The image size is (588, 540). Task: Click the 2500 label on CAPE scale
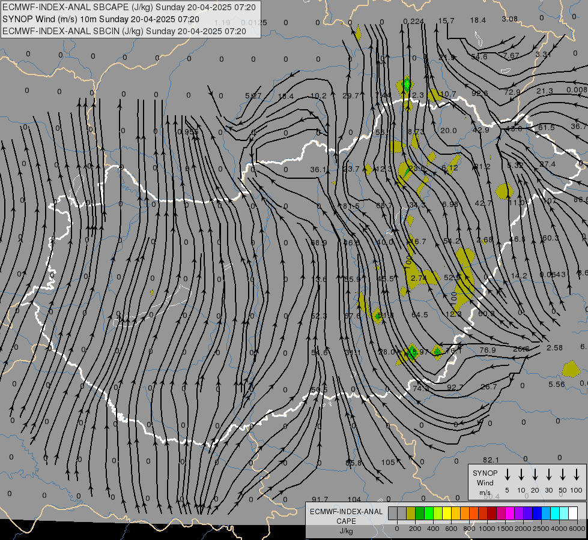pyautogui.click(x=541, y=529)
